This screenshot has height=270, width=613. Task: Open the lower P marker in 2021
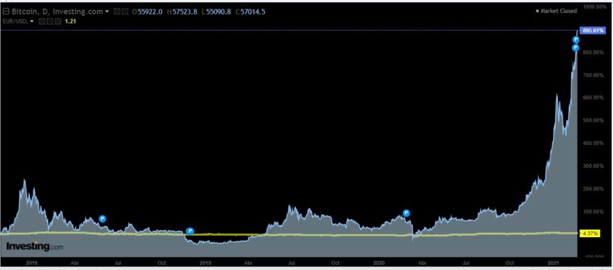(x=576, y=48)
